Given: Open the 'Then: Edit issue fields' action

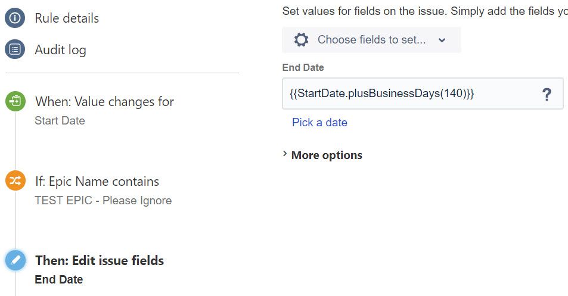Looking at the screenshot, I should pos(100,260).
